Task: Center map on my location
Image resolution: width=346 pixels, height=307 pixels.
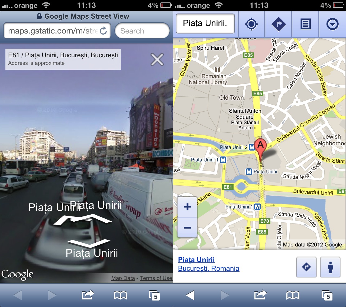Action: [x=251, y=24]
